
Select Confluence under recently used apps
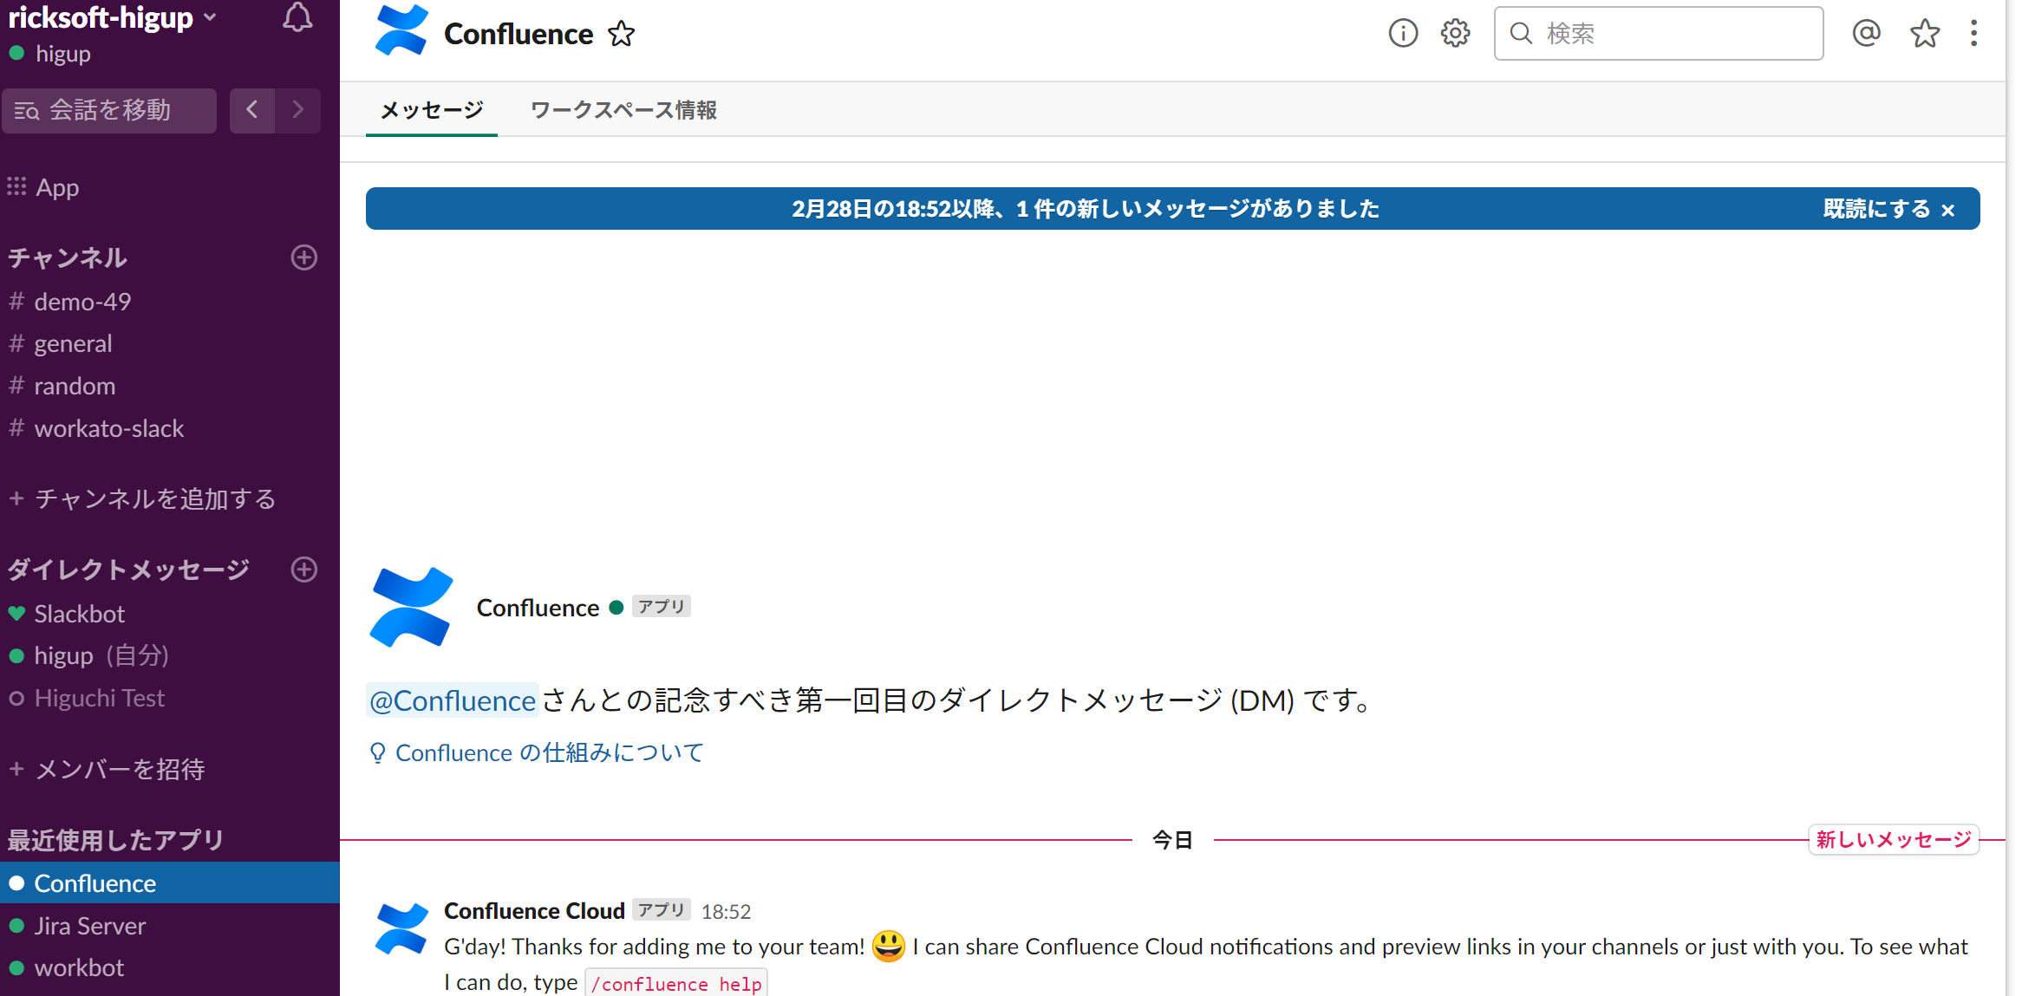pyautogui.click(x=170, y=882)
